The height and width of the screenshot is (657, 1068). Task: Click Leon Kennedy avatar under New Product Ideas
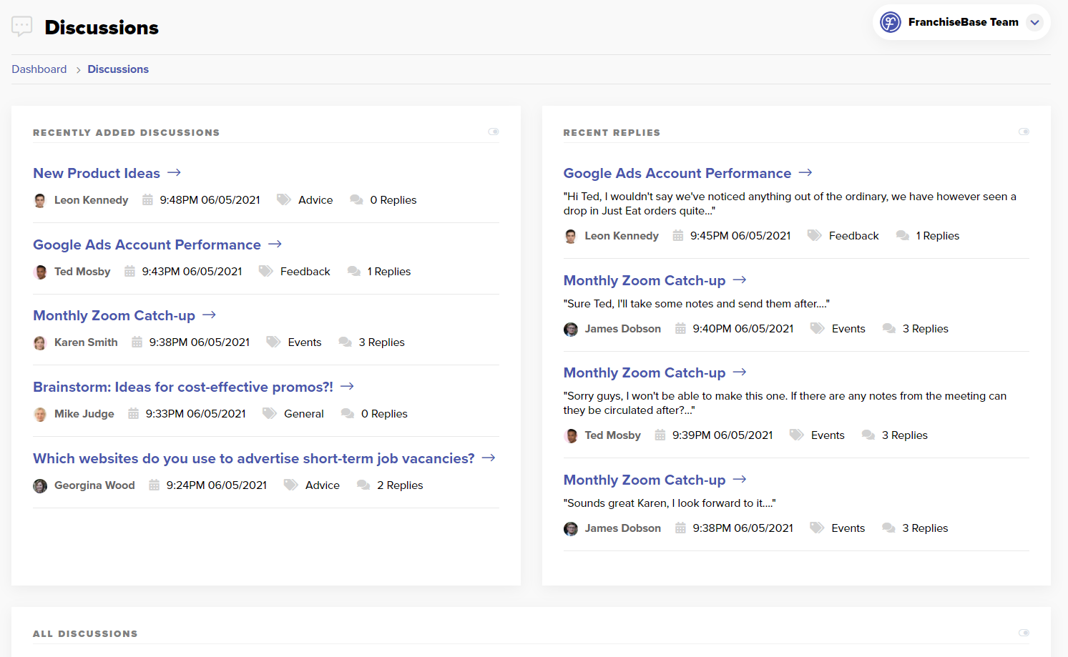coord(40,200)
